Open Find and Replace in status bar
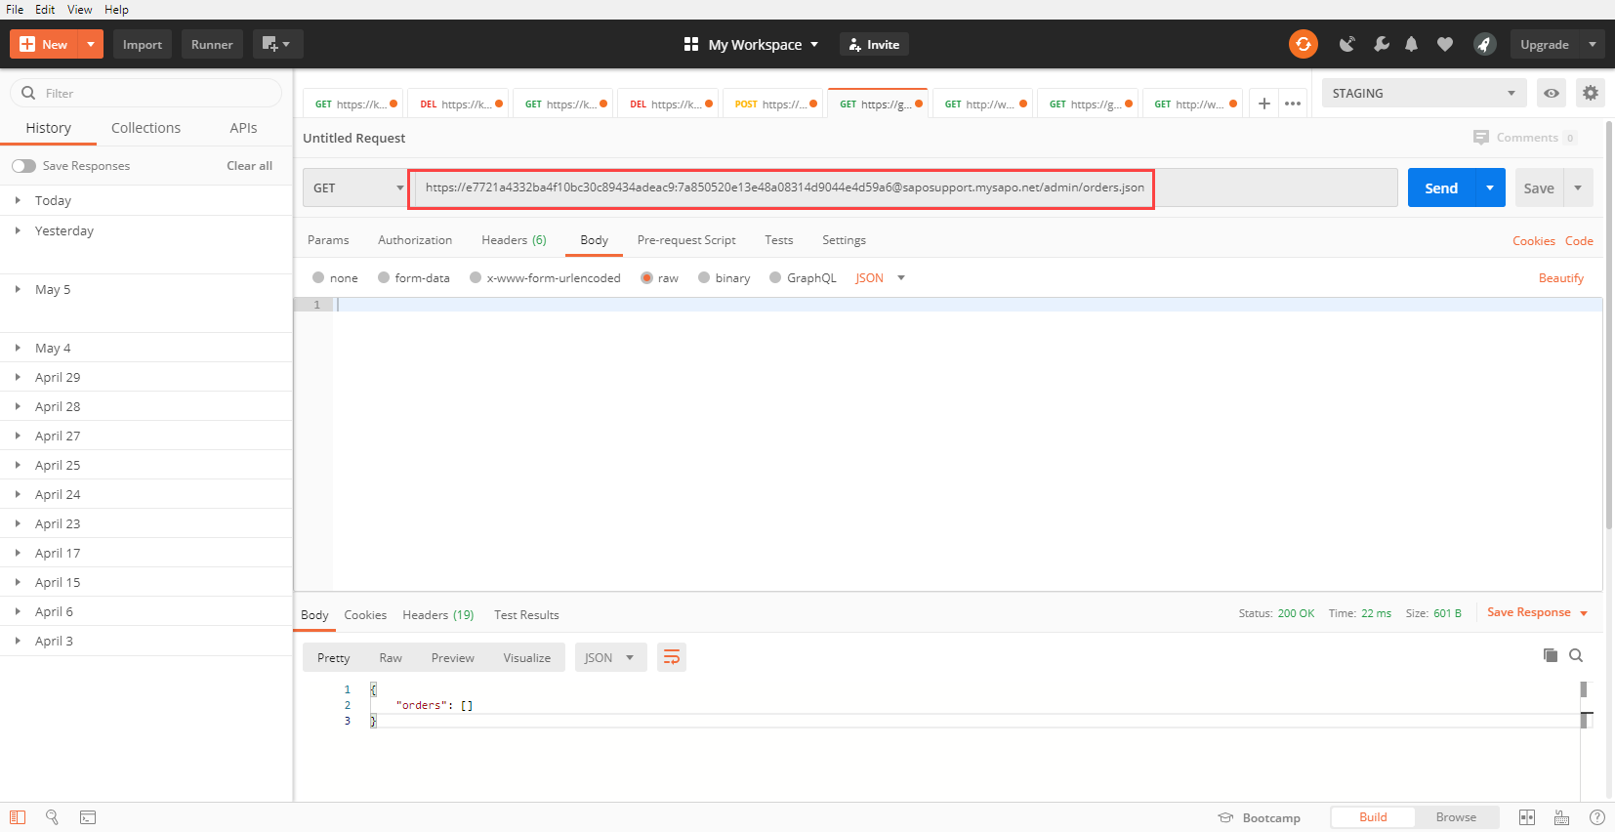 tap(53, 817)
